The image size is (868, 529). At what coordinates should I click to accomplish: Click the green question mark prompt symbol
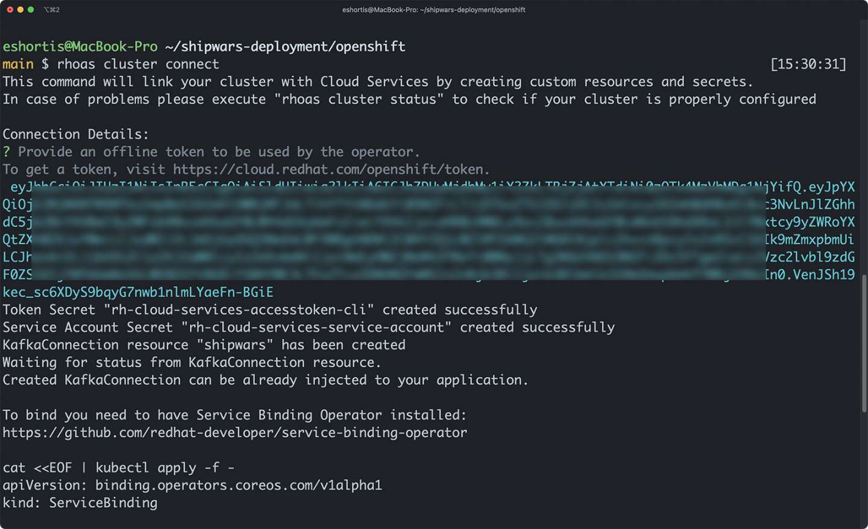[7, 152]
